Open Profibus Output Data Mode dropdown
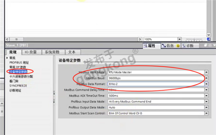 [206, 107]
